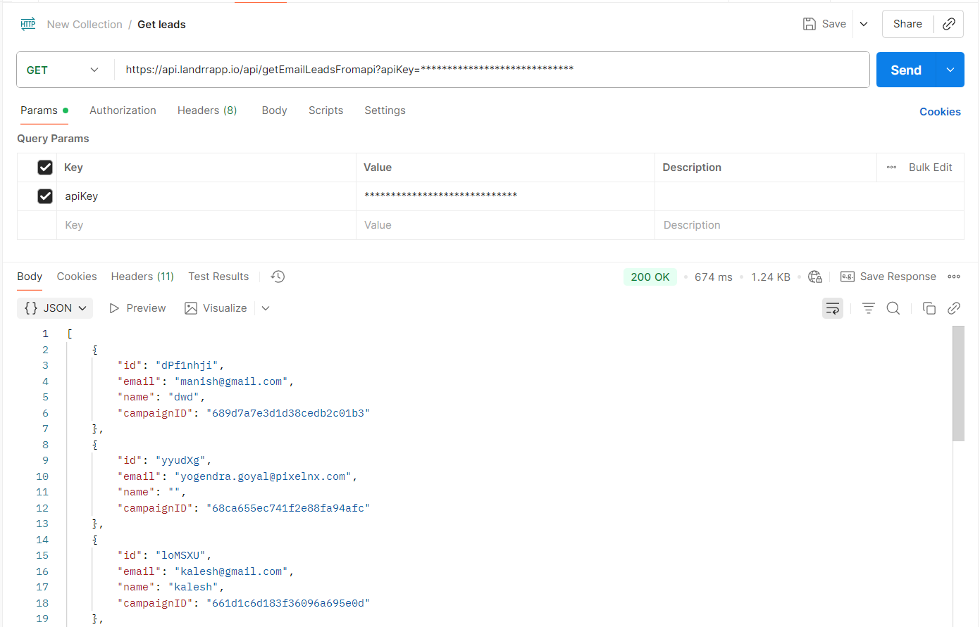Click the response body vertical scrollbar

[x=958, y=384]
